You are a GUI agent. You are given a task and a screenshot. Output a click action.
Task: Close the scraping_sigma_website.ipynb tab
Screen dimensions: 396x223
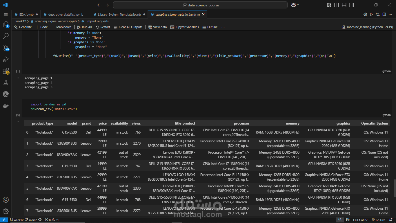[x=203, y=14]
